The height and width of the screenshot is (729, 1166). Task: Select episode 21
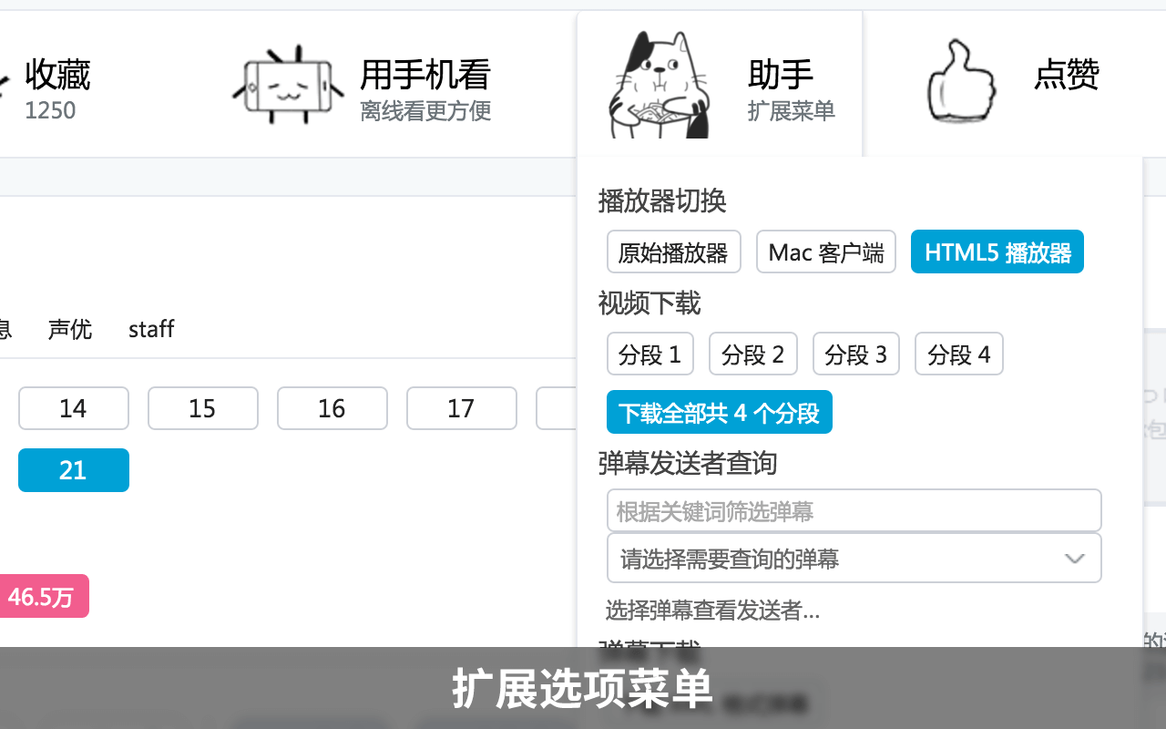[74, 470]
